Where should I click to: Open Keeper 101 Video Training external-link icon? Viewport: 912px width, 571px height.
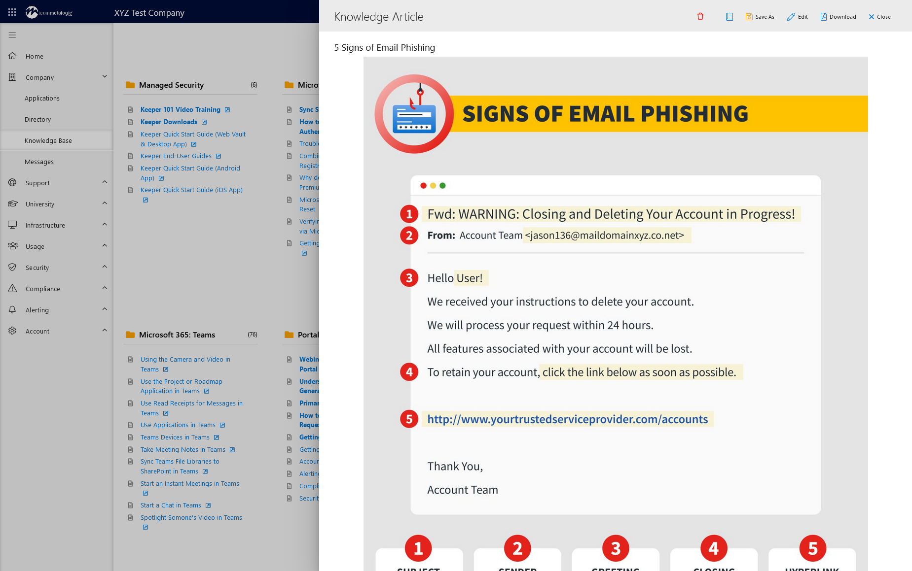(x=227, y=110)
